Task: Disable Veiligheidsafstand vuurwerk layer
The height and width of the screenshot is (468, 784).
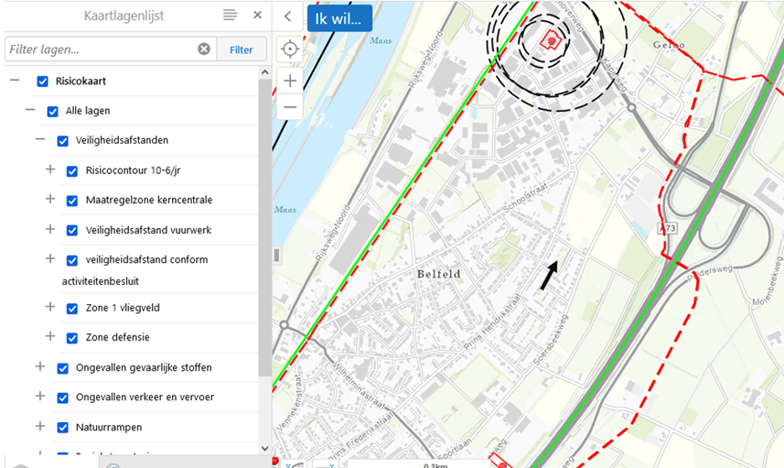Action: point(72,230)
